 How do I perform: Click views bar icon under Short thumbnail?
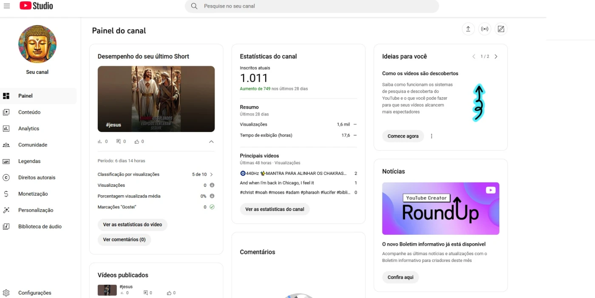100,141
